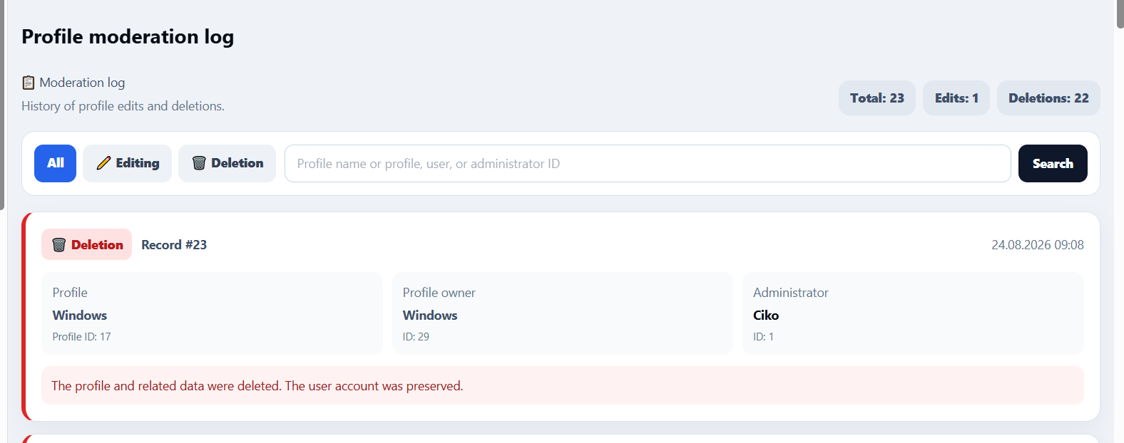Open the Windows name under Profile owner

click(x=430, y=315)
